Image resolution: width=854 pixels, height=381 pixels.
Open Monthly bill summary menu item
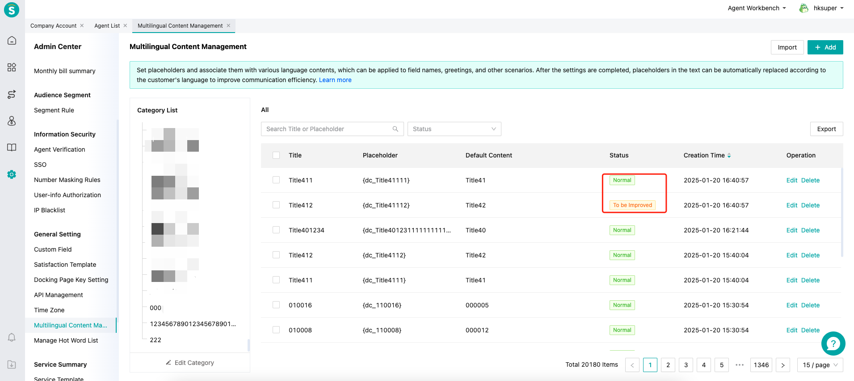(65, 71)
